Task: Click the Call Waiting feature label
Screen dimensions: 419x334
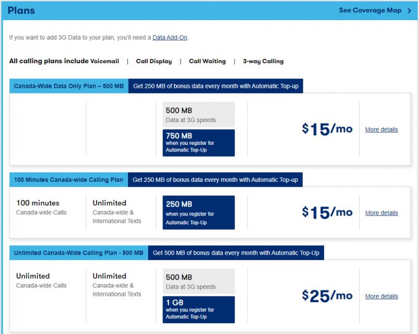Action: pos(207,62)
